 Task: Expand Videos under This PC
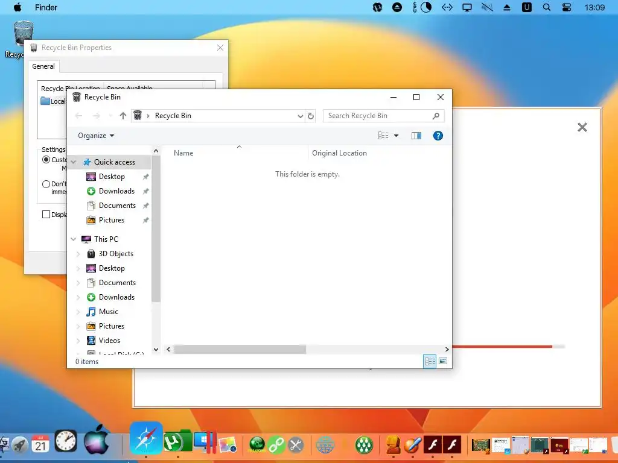point(78,341)
